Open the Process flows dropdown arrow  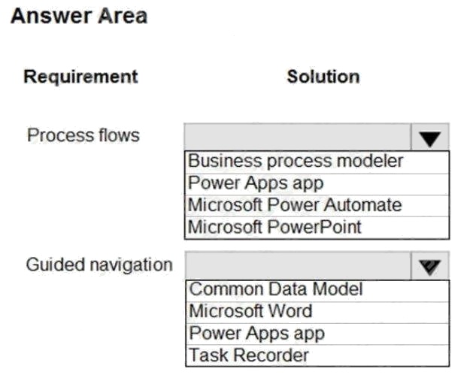tap(430, 137)
